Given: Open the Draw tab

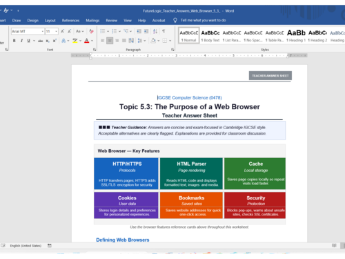Looking at the screenshot, I should pyautogui.click(x=17, y=21).
